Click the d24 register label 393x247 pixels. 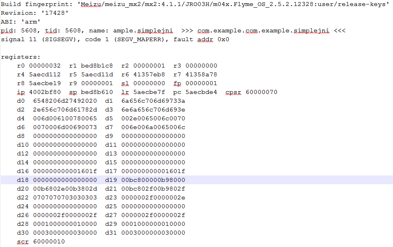[23, 206]
